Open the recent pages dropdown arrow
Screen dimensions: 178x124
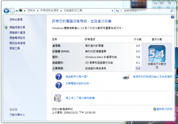pos(17,11)
